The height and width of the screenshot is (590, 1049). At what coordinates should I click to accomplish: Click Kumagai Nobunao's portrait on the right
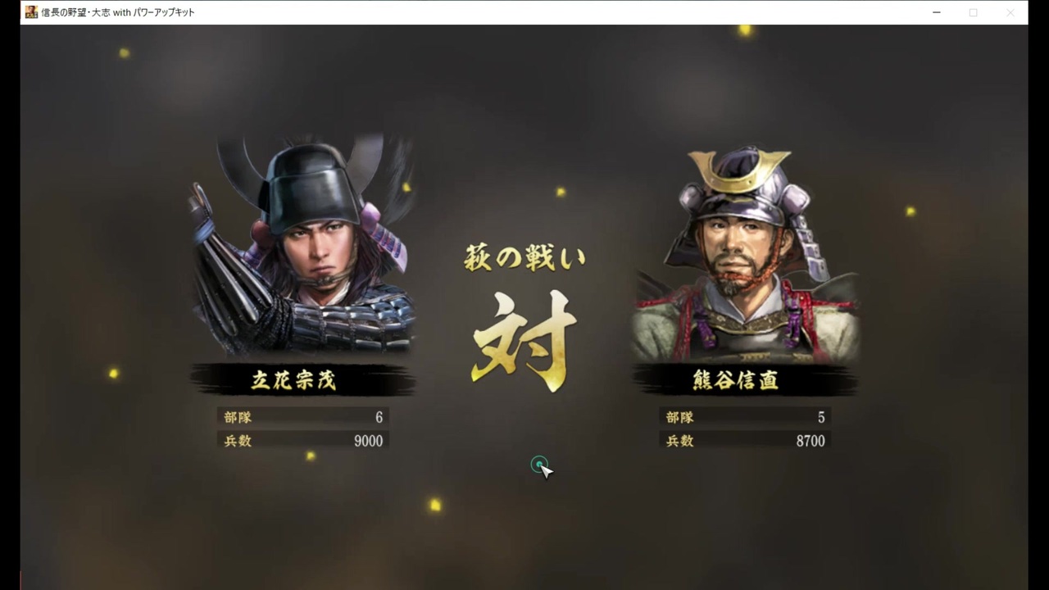point(744,256)
